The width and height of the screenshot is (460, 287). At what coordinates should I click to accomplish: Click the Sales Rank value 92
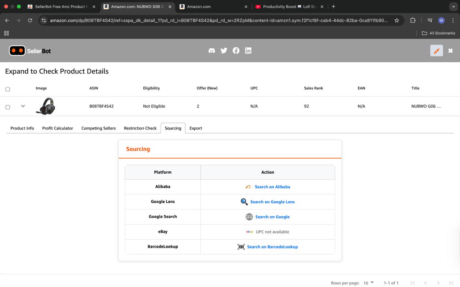pos(306,106)
